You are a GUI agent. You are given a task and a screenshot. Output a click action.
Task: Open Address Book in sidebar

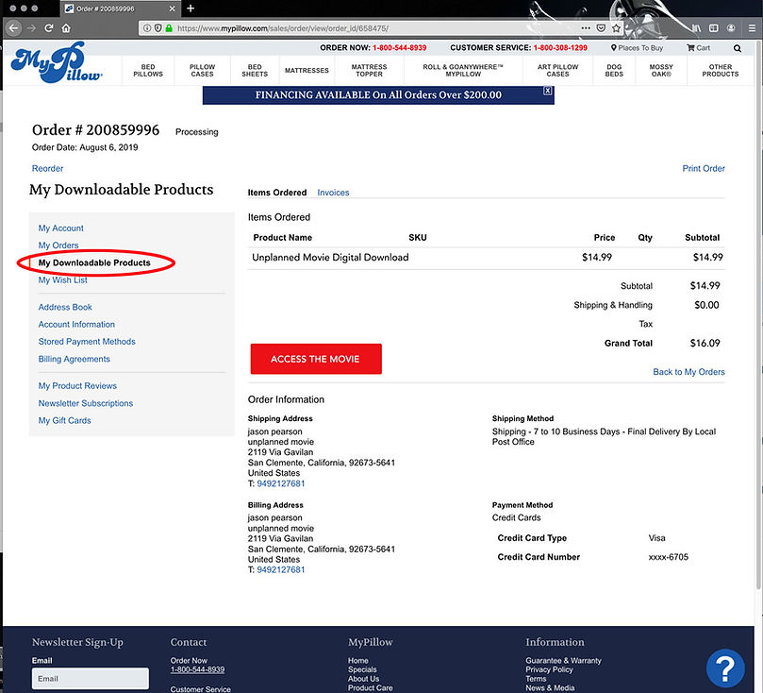[x=65, y=307]
